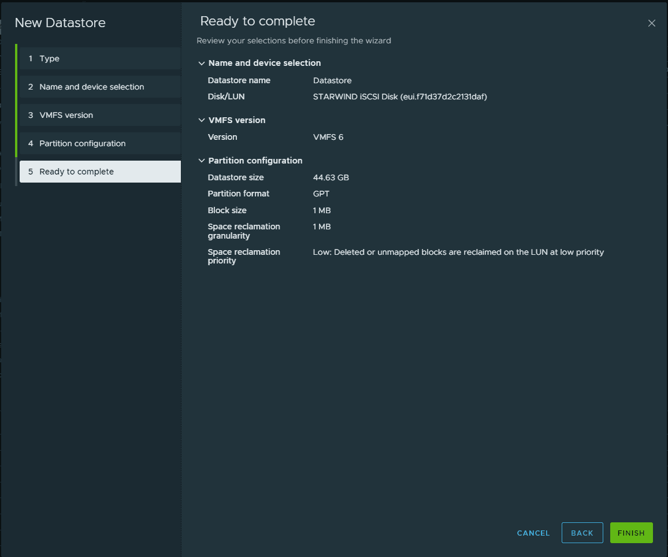The image size is (668, 557).
Task: Click the green Finish button
Action: coord(631,533)
